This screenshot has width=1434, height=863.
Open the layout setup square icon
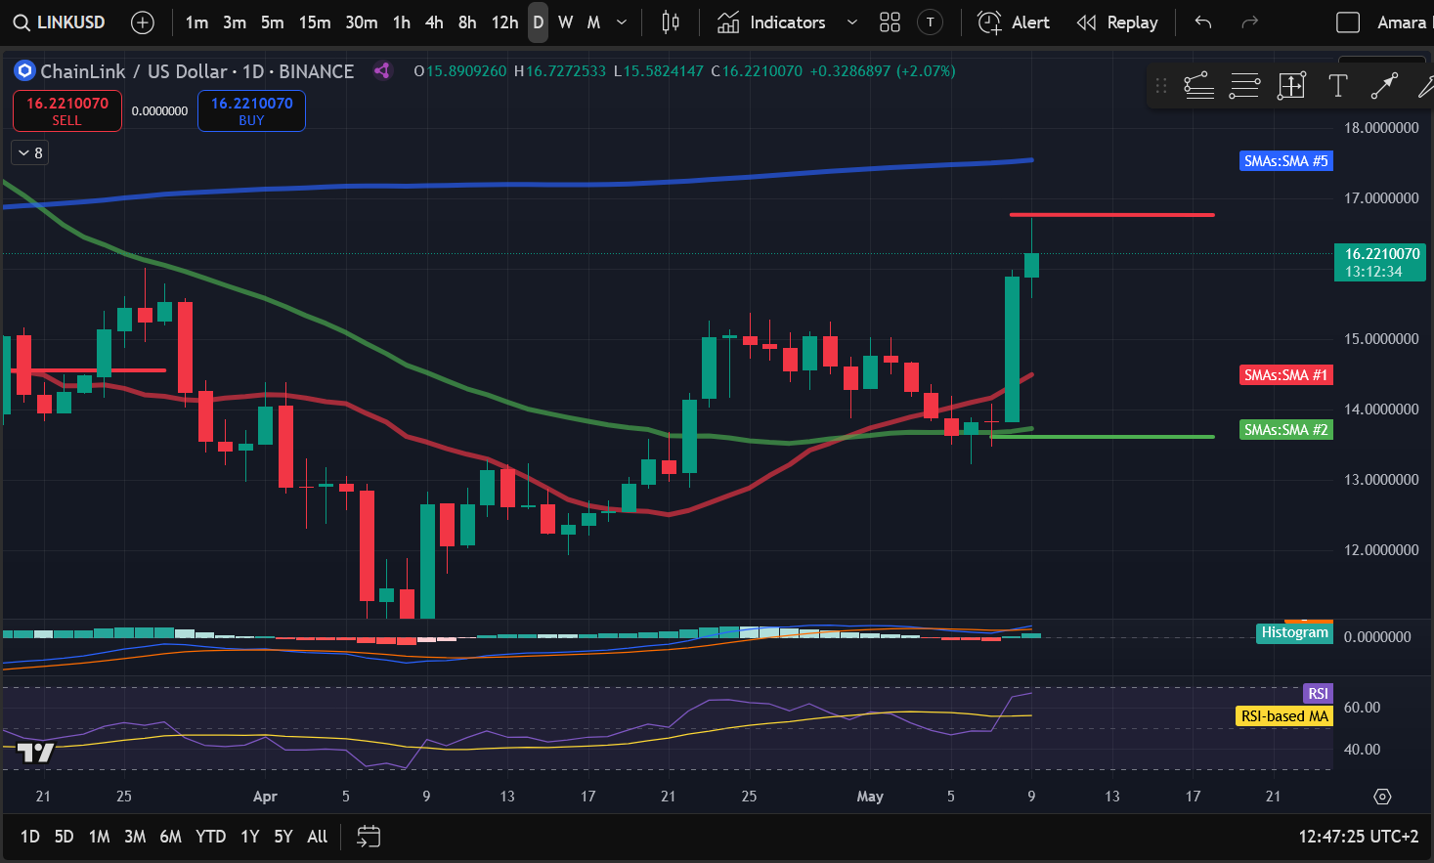click(x=1348, y=22)
